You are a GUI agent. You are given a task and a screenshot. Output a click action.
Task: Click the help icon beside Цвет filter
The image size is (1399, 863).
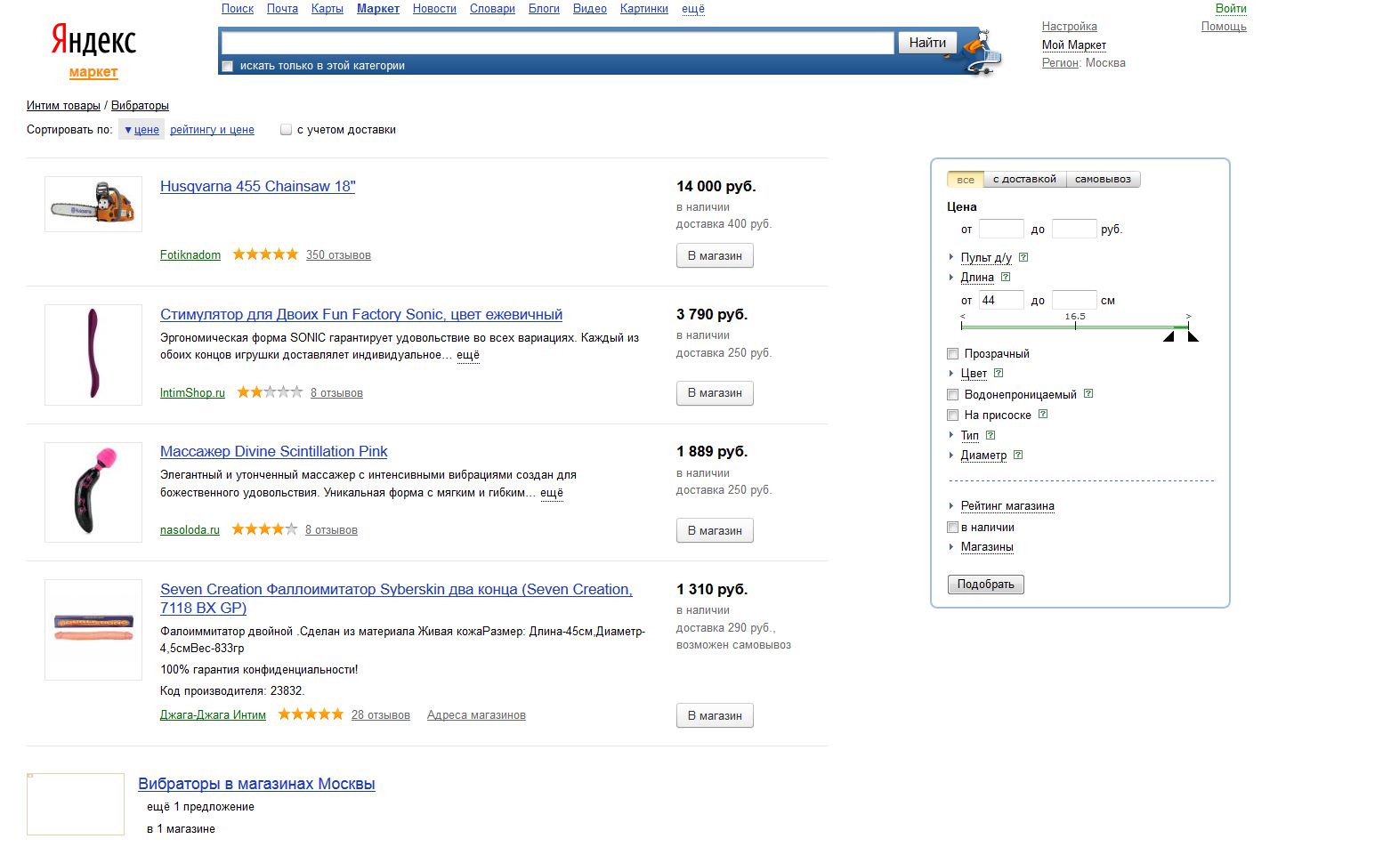(x=999, y=373)
